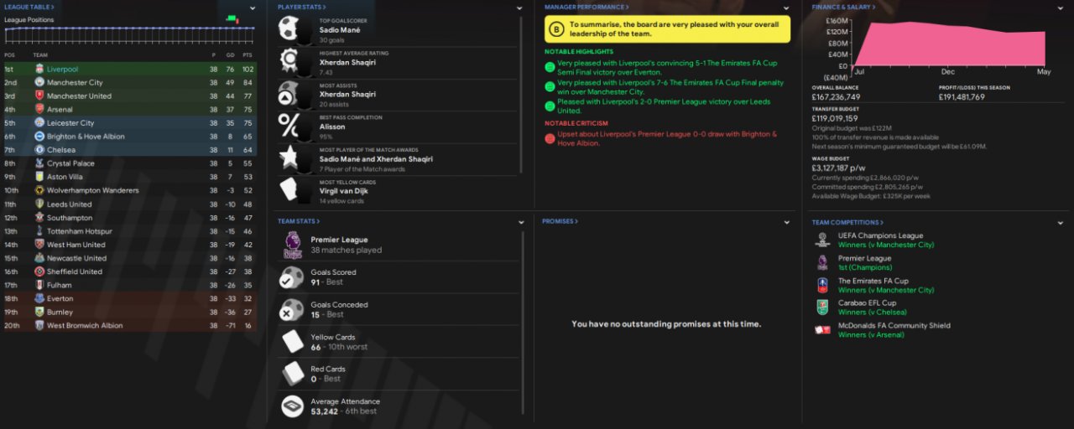Sort league table by GD column header
Image resolution: width=1074 pixels, height=429 pixels.
(x=231, y=54)
